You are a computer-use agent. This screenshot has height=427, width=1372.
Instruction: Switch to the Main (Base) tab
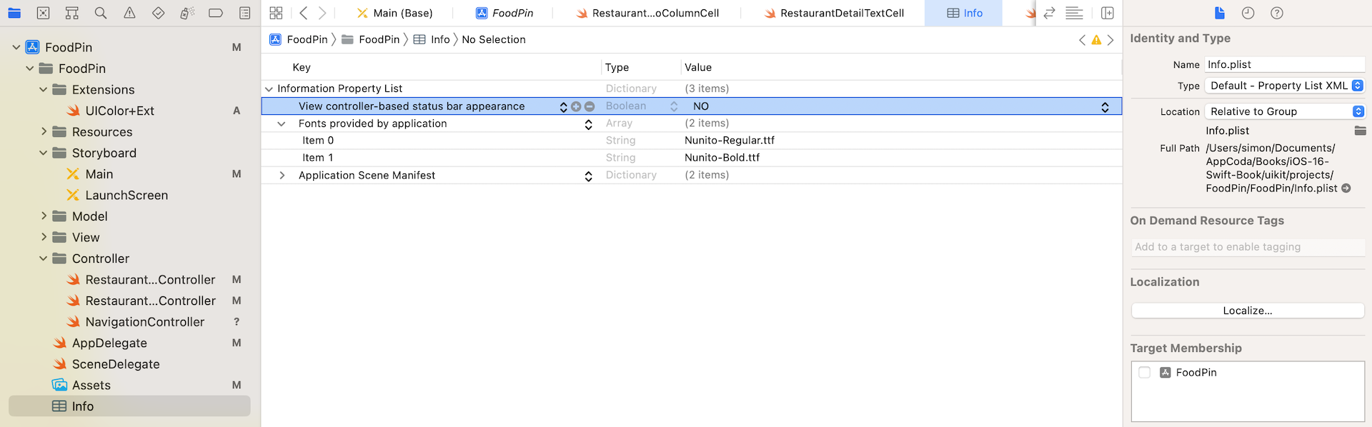[395, 13]
